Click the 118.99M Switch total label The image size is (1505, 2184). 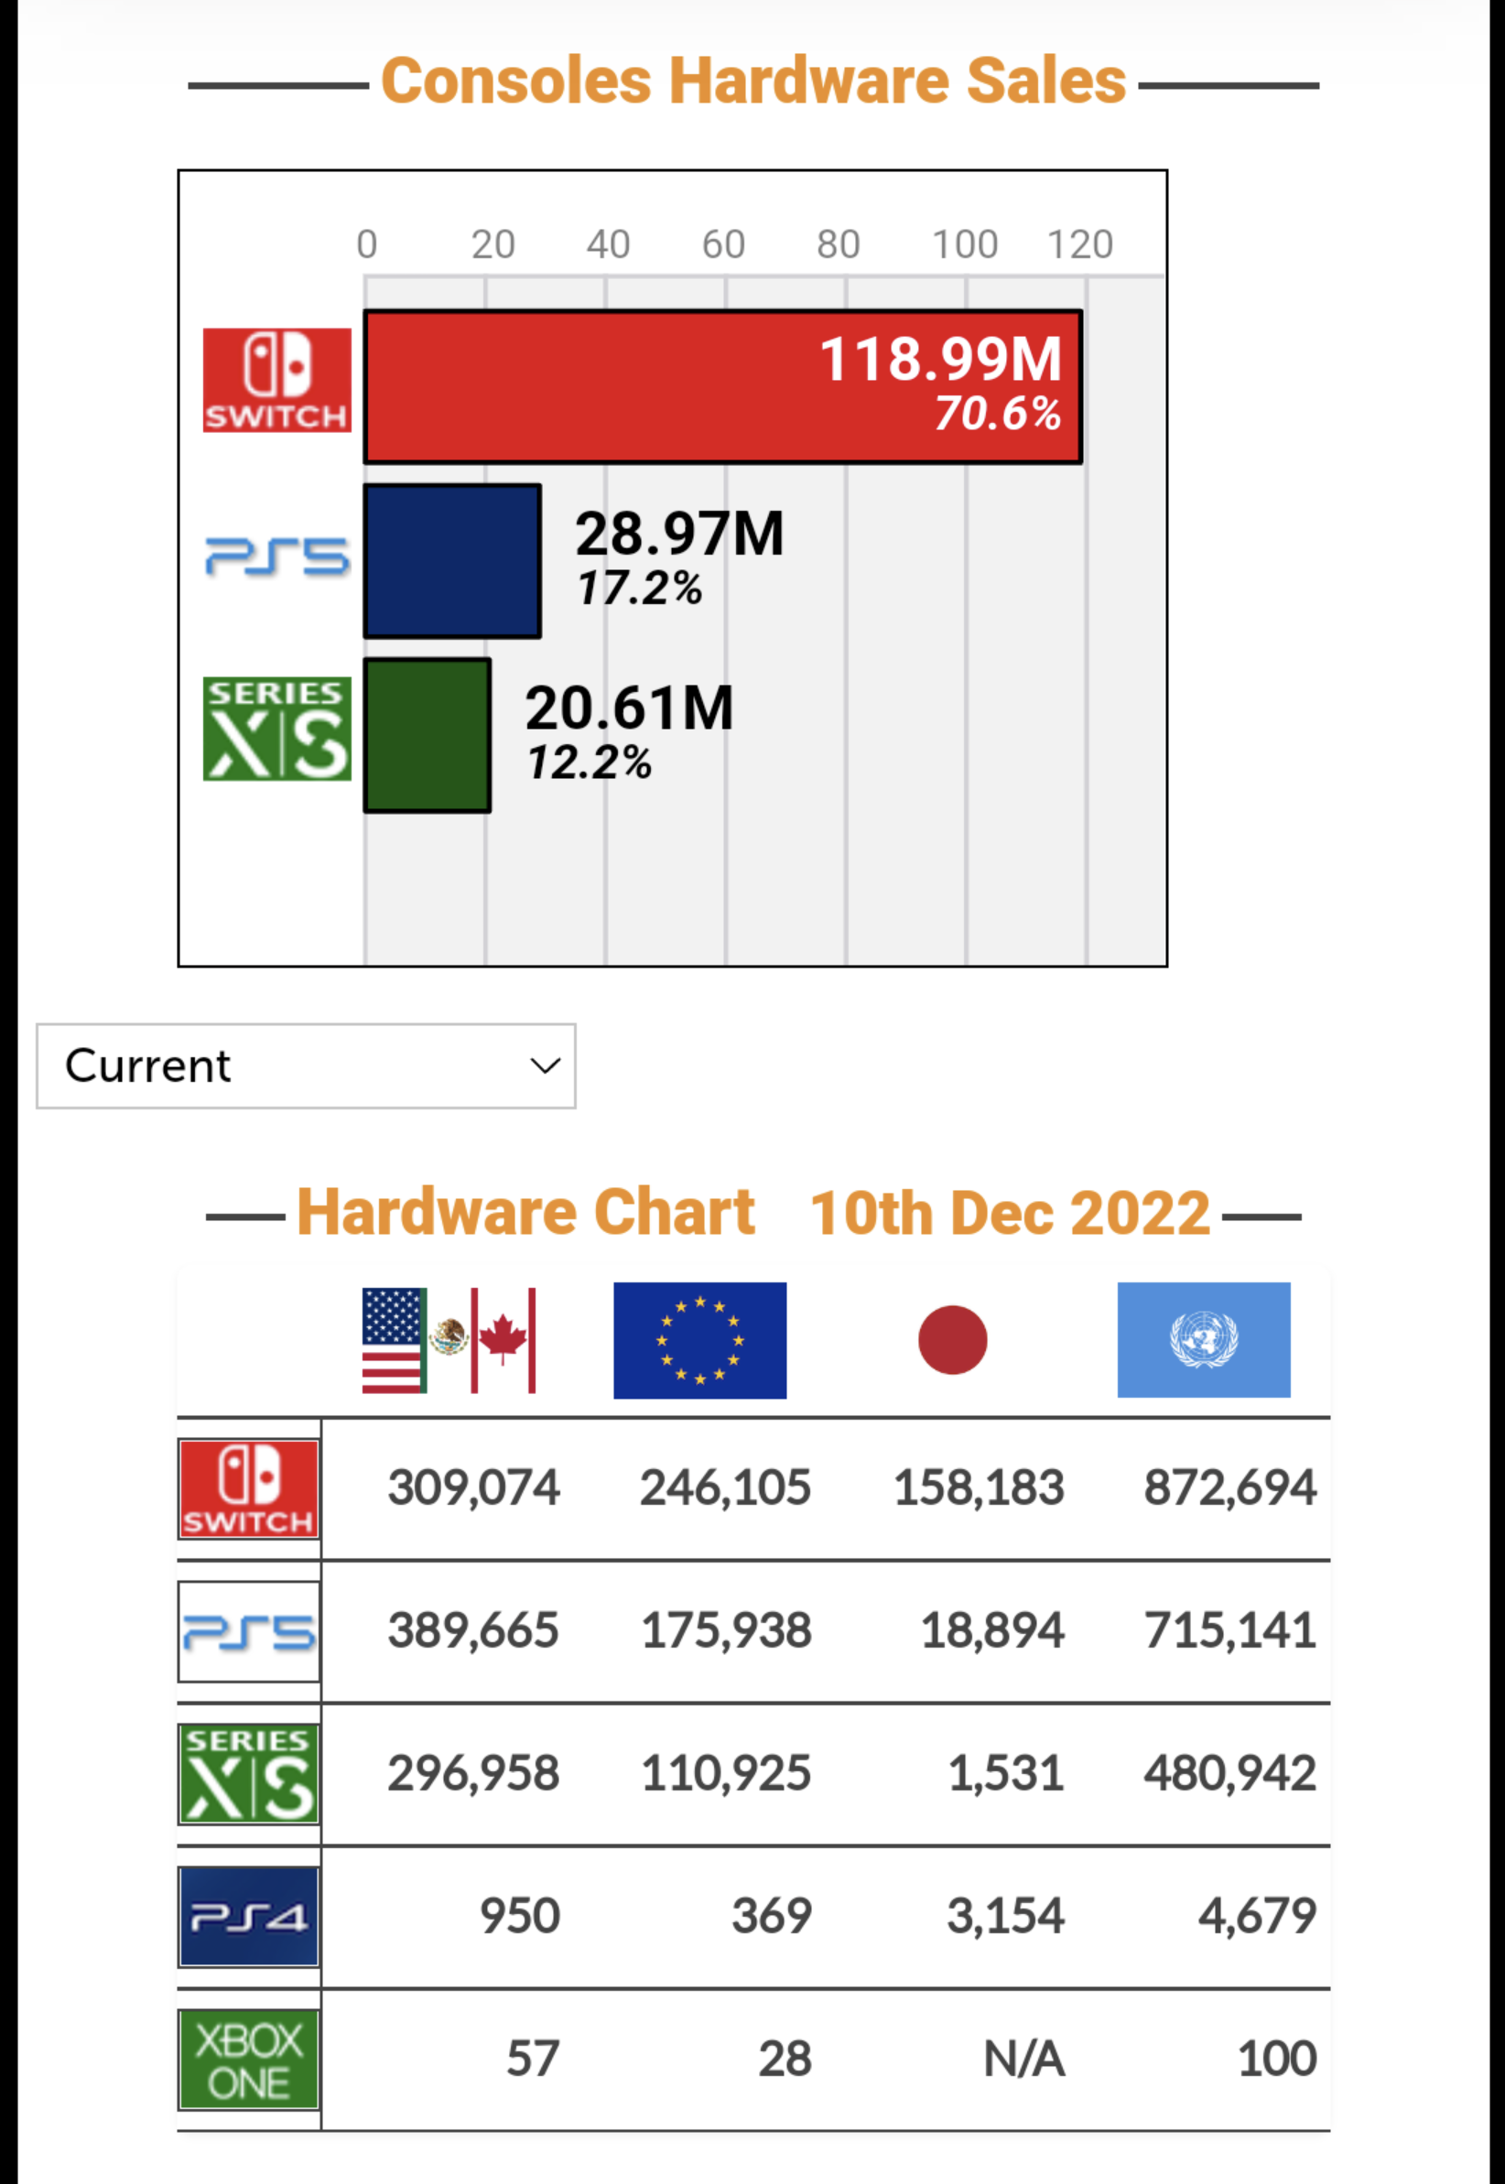[941, 359]
